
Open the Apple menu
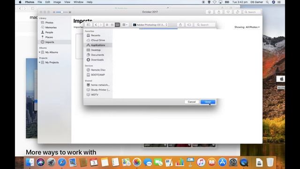[20, 2]
